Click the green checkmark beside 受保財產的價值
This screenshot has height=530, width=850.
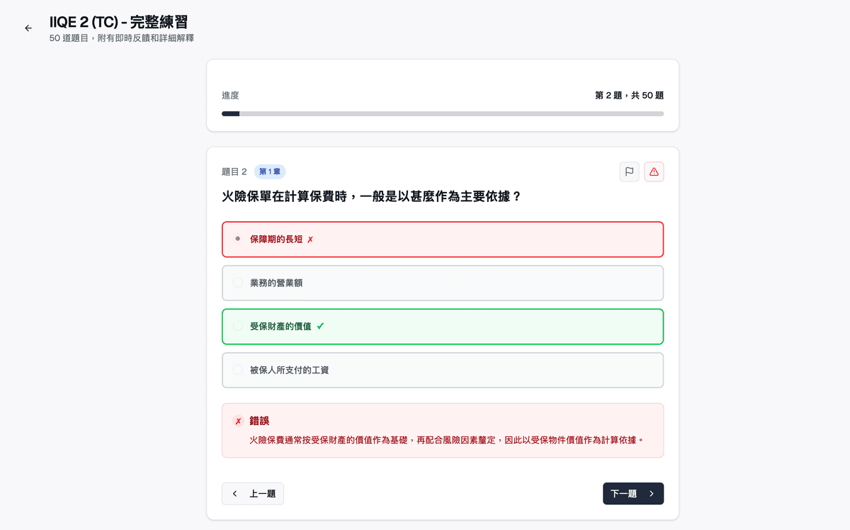click(x=321, y=326)
